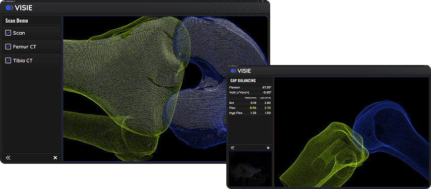
Task: Collapse the Gap Balancing panel with double-chevron
Action: pos(232,148)
